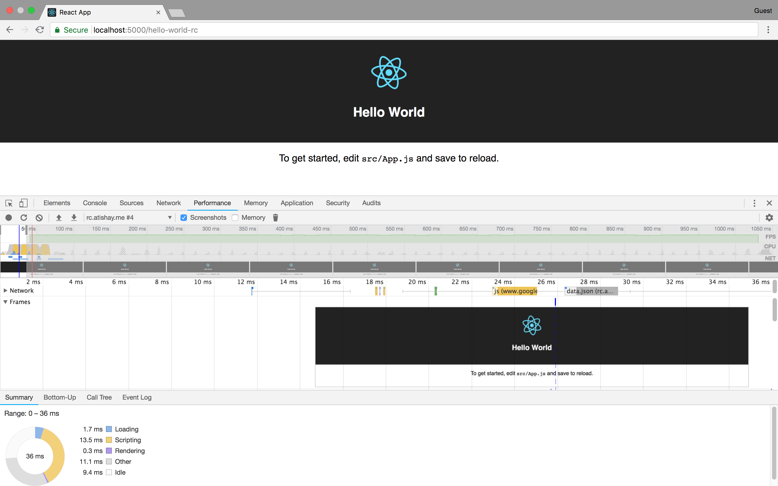
Task: Open the Sources tab
Action: [132, 203]
